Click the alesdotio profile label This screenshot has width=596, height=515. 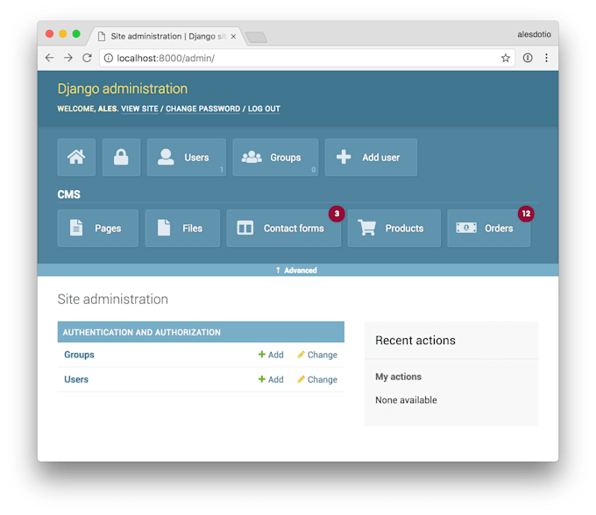coord(534,34)
